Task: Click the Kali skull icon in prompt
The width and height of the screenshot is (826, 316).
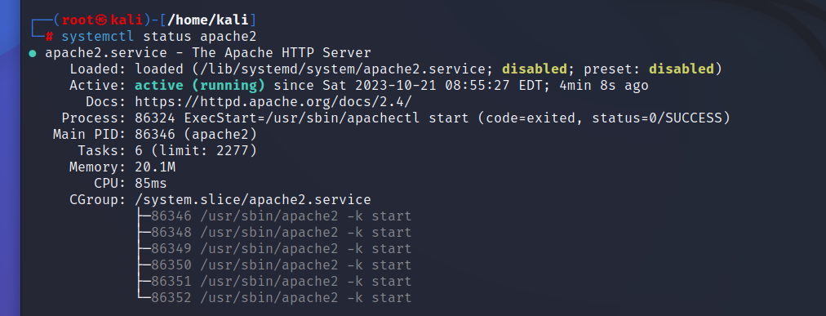Action: click(x=102, y=20)
